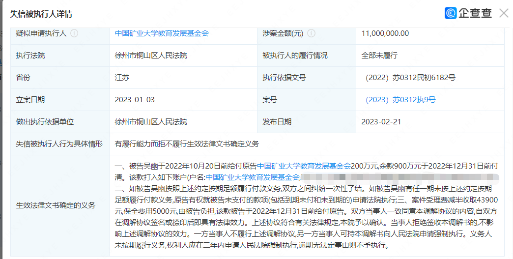Screen dimensions: 513x259
Task: Select document number (2022)苏0312民初6182号
Action: point(410,78)
